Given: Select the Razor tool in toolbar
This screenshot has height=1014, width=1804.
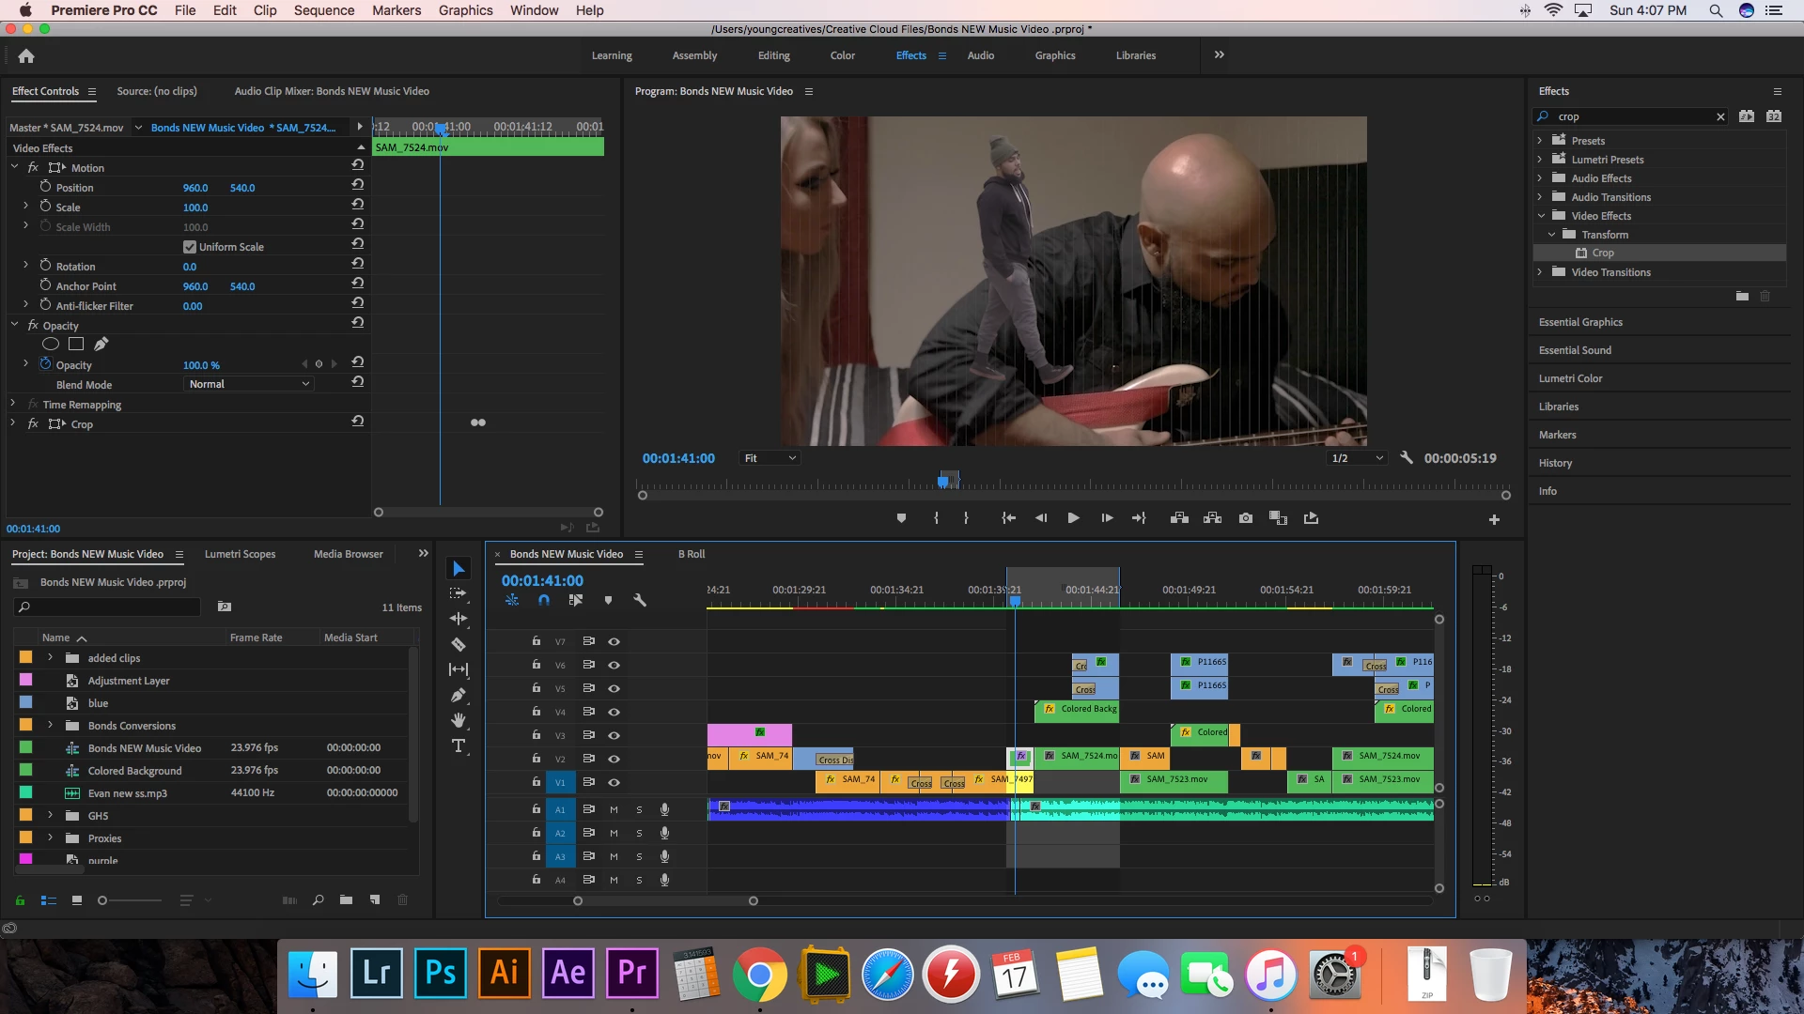Looking at the screenshot, I should 459,644.
